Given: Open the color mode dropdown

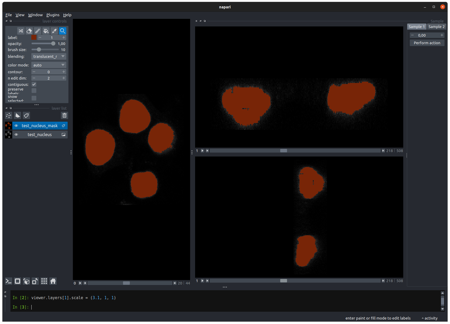Looking at the screenshot, I should coord(49,65).
